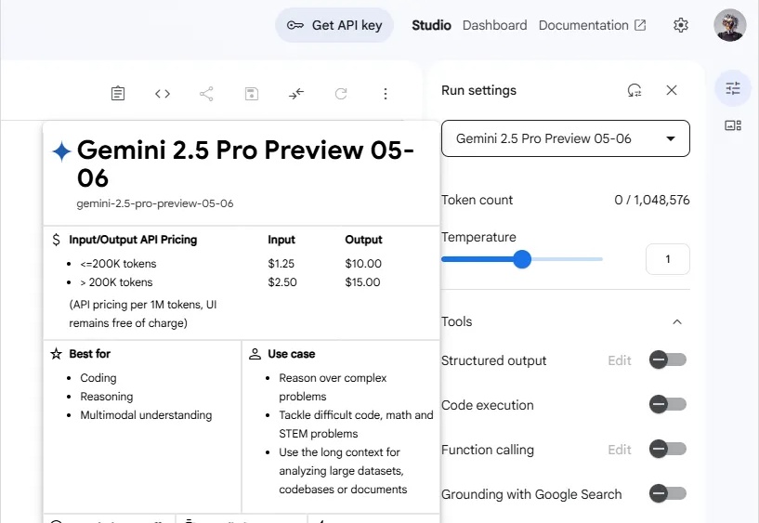Close the Run settings panel
The width and height of the screenshot is (759, 523).
pos(672,90)
